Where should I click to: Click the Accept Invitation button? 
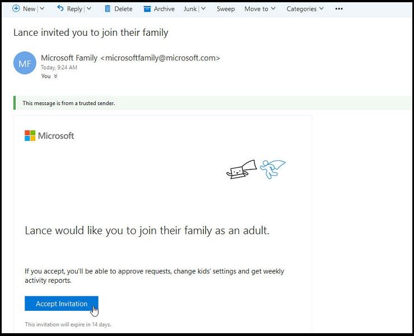click(62, 304)
